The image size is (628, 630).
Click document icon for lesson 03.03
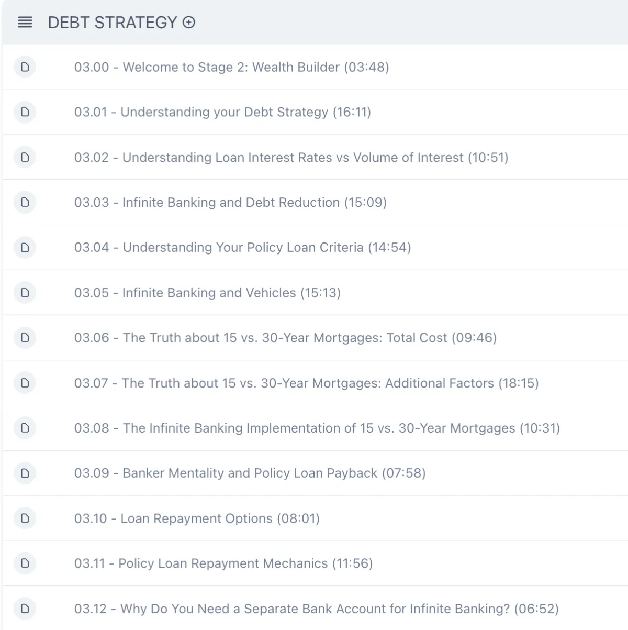(x=25, y=202)
